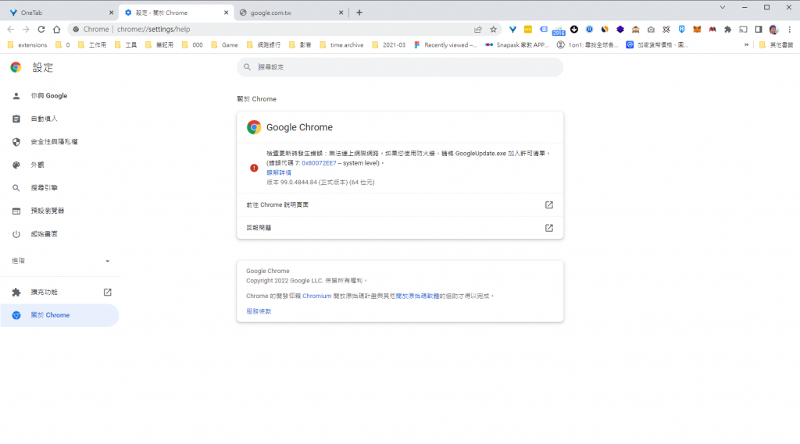Image resolution: width=800 pixels, height=444 pixels.
Task: Expand the 進階 advanced section
Action: (59, 261)
